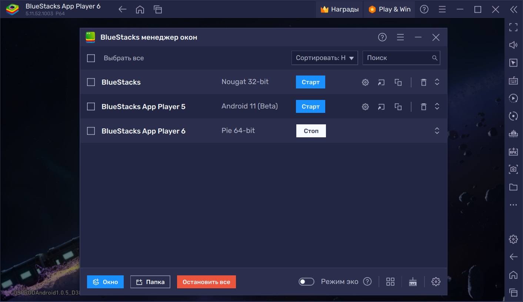Stop the BlueStacks App Player 6 instance

311,131
